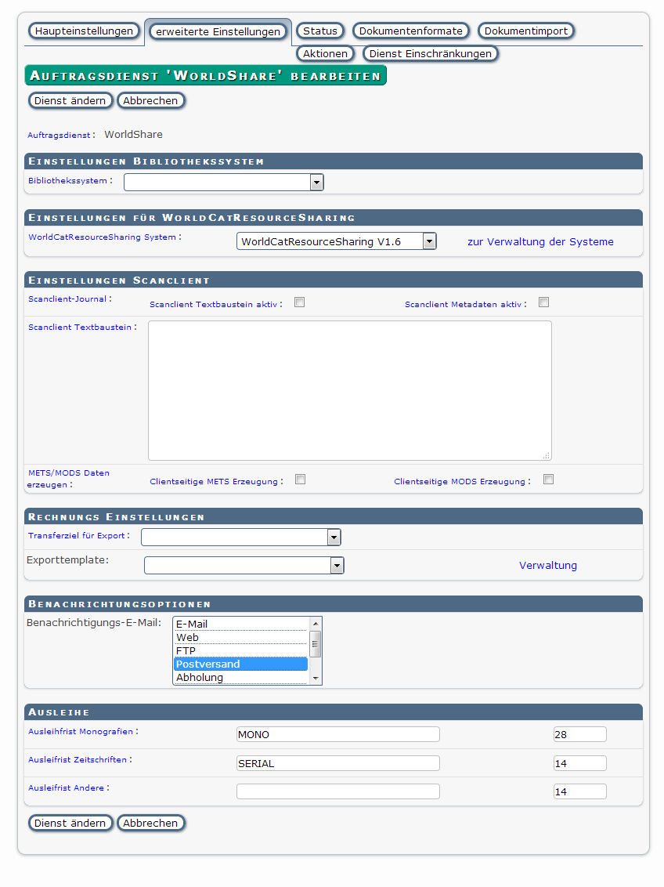Select Web in the notification list

240,638
